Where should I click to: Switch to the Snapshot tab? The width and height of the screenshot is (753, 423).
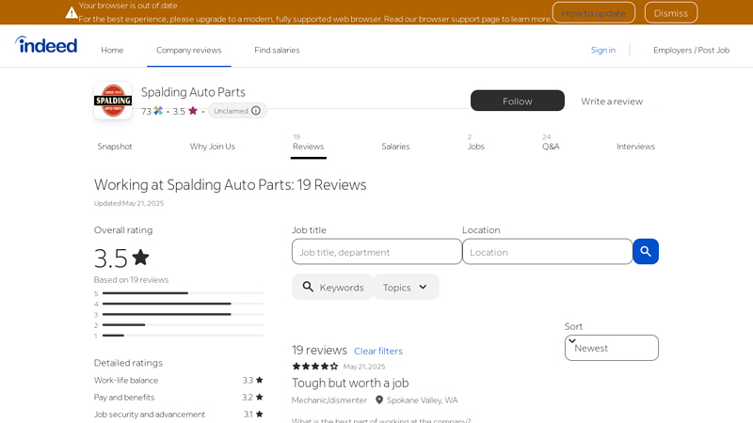pyautogui.click(x=114, y=147)
